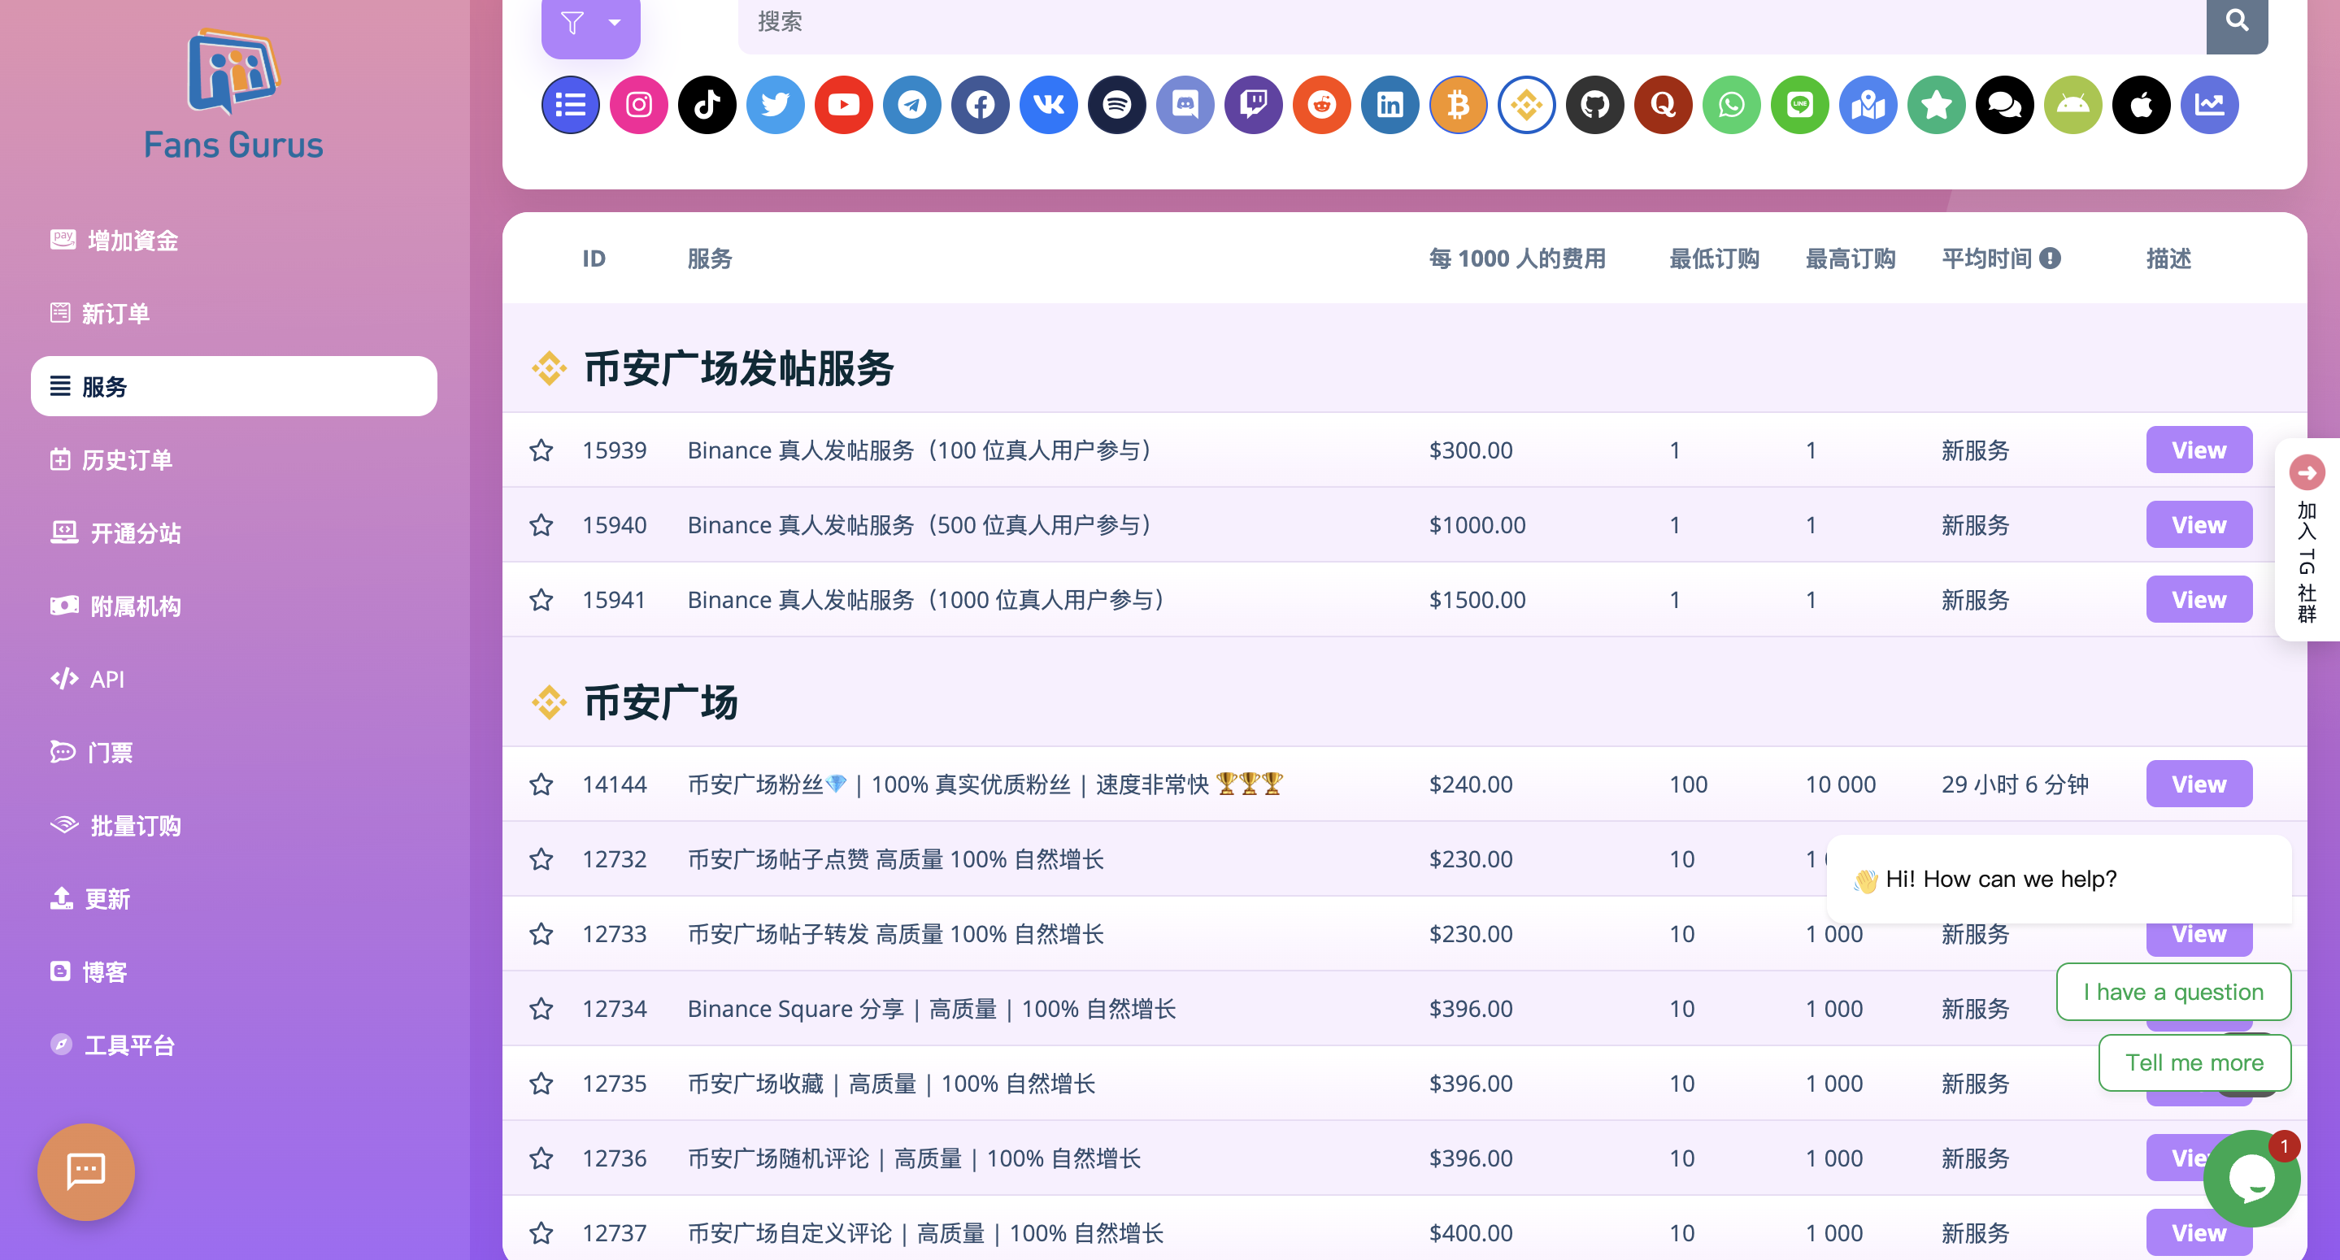Click the 'I have a question' button

pos(2173,992)
